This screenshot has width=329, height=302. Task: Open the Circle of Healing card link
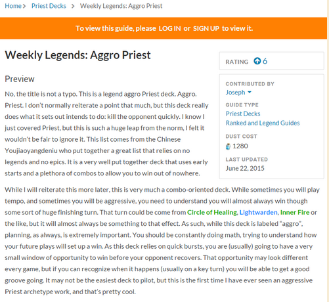point(212,212)
